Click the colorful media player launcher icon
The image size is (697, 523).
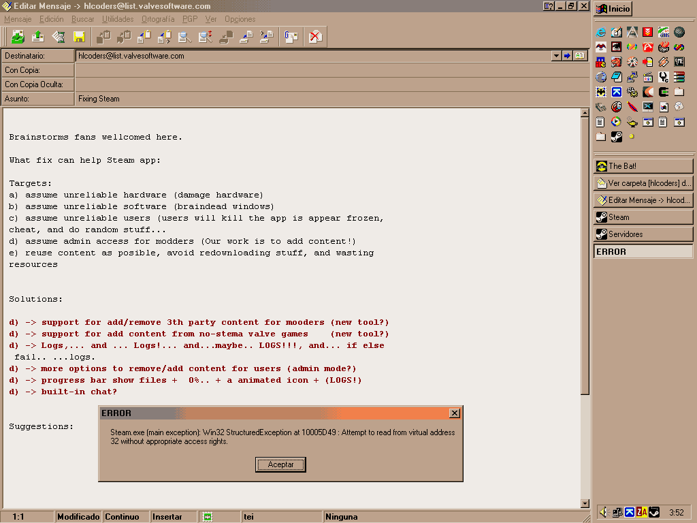tap(617, 122)
